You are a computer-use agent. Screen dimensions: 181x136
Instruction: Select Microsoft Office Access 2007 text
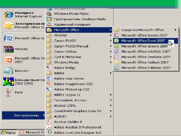click(144, 35)
